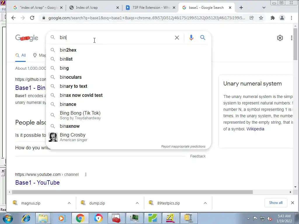The image size is (299, 224).
Task: Open the Chrome three-dot menu
Action: (x=291, y=18)
